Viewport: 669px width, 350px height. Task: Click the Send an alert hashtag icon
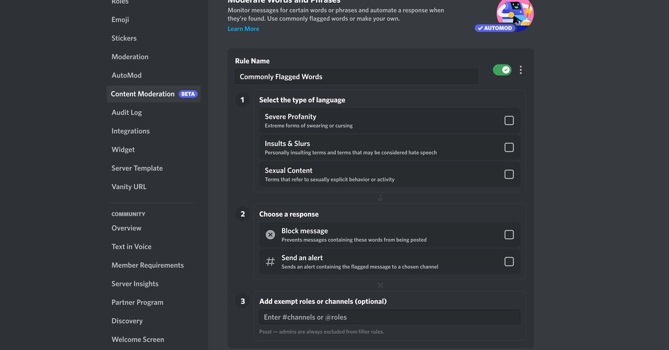click(x=270, y=261)
